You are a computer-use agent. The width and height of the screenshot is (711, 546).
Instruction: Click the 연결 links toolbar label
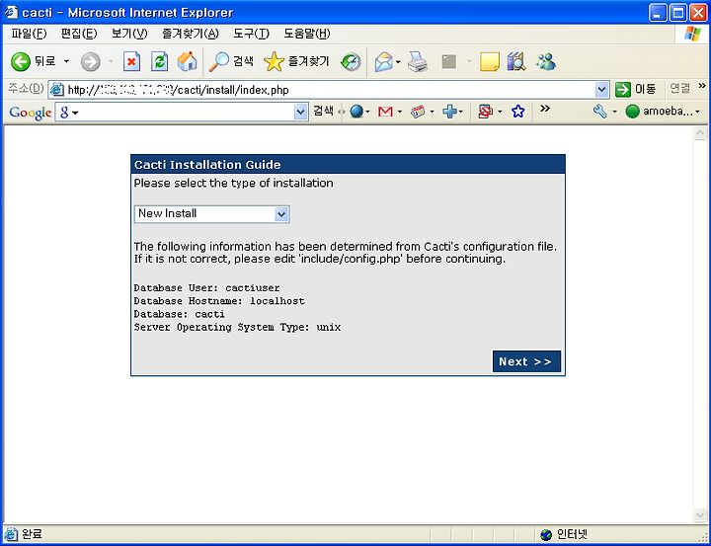click(679, 89)
